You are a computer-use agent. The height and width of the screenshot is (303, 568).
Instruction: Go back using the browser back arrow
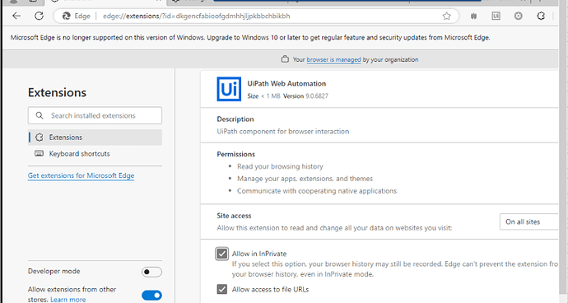pos(16,16)
